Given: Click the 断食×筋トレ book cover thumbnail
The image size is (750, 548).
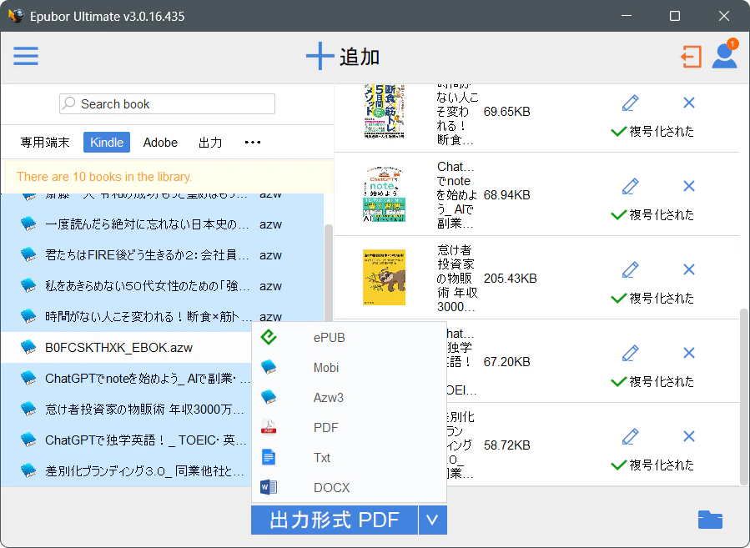Looking at the screenshot, I should click(x=384, y=112).
